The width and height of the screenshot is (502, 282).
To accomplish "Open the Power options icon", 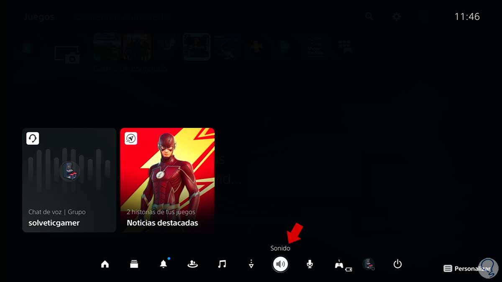I will (x=398, y=264).
